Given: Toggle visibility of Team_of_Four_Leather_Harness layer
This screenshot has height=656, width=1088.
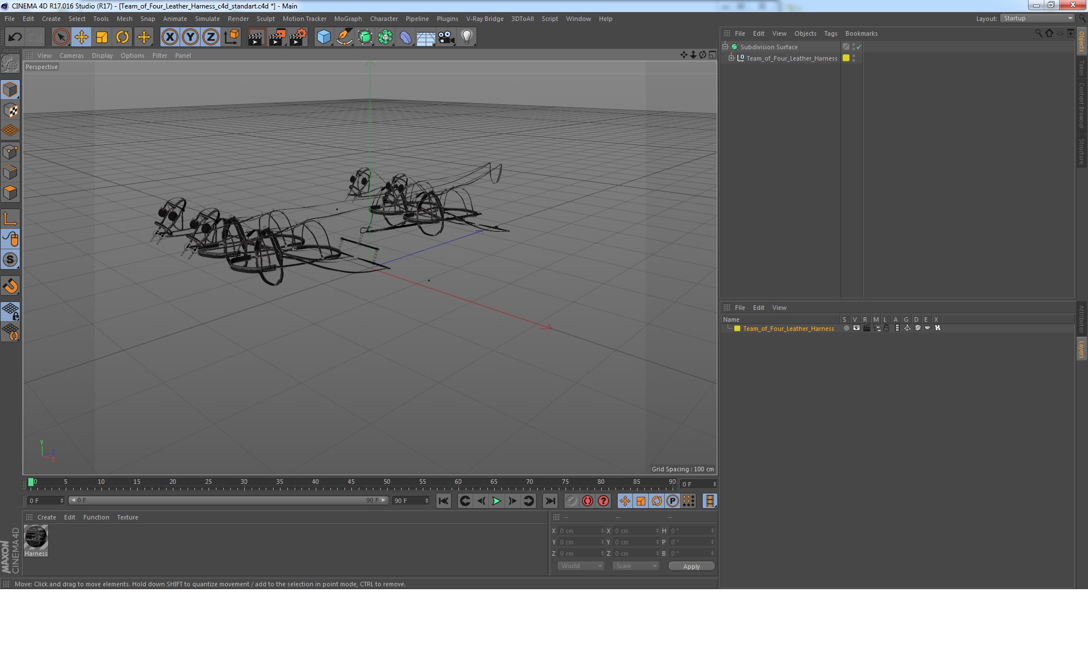Looking at the screenshot, I should 856,328.
